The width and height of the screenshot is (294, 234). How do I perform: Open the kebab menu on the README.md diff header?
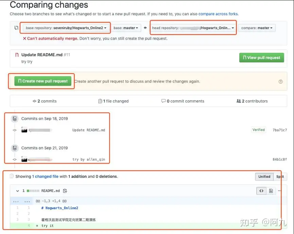point(279,191)
